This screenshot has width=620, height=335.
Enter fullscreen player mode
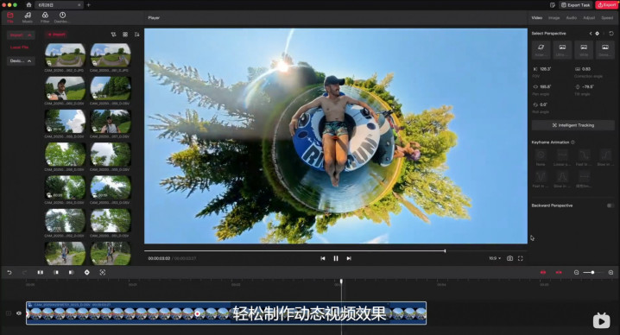(521, 258)
